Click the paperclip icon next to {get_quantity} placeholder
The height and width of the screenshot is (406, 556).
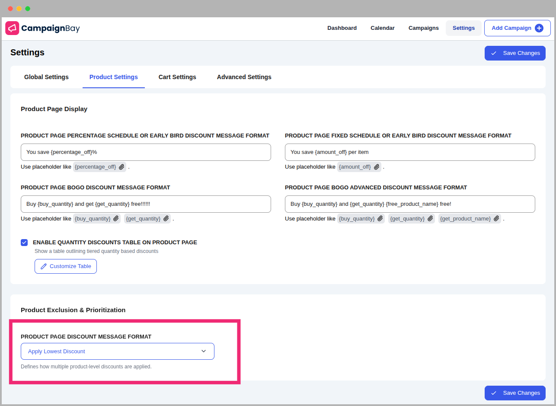[166, 218]
